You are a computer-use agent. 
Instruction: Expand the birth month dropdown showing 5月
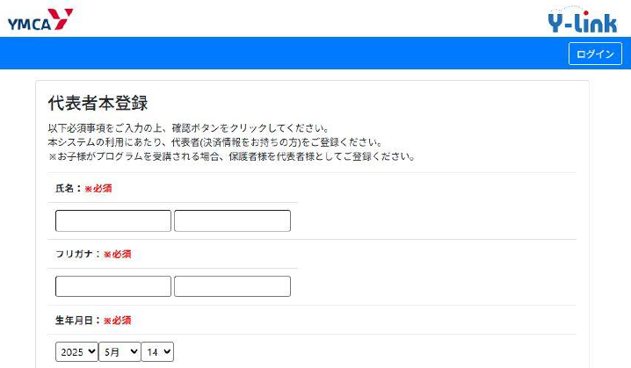(x=120, y=352)
